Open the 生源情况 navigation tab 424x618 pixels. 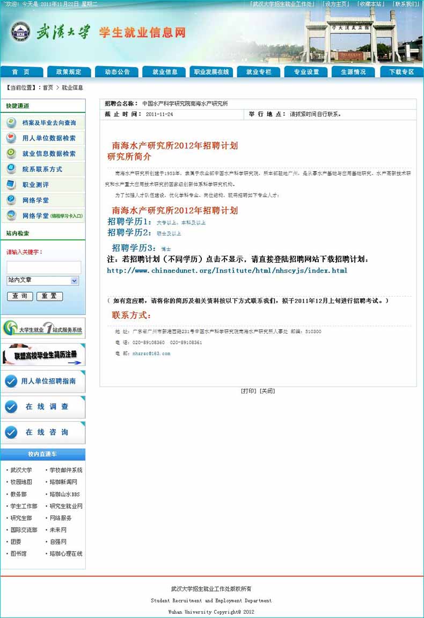click(353, 71)
